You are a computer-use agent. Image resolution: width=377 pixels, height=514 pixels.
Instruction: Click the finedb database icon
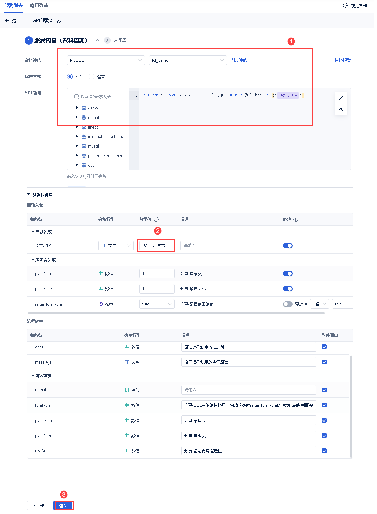point(84,127)
